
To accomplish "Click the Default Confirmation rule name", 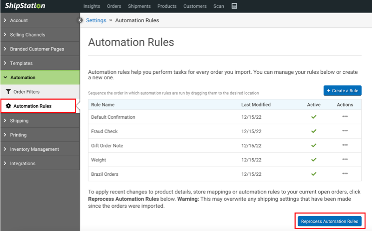I will tap(113, 117).
